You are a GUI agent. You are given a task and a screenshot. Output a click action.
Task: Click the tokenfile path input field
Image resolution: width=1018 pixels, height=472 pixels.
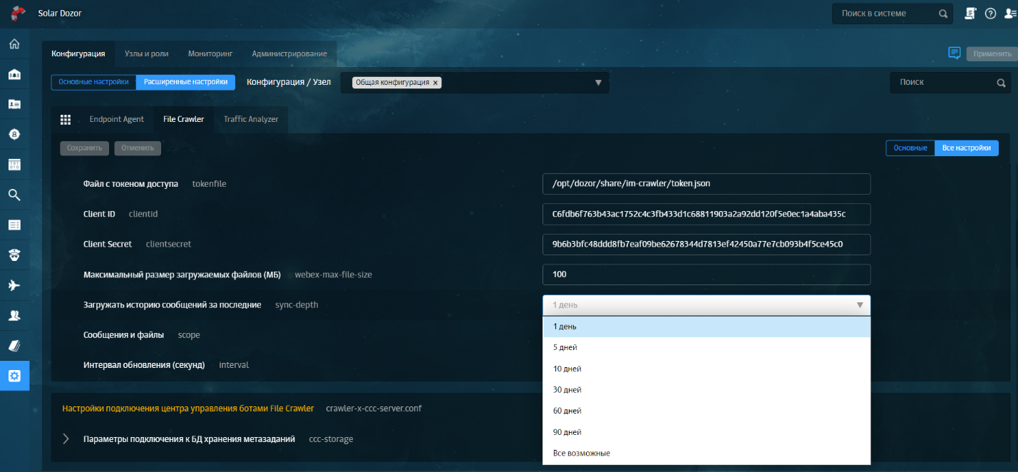pos(706,183)
